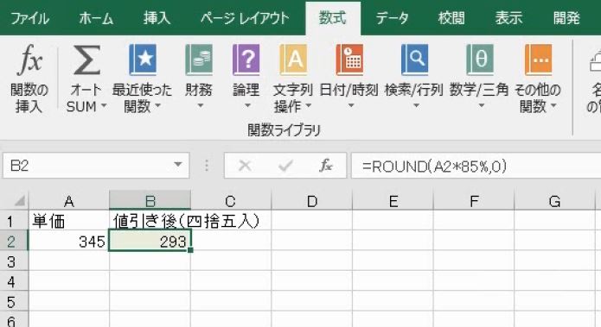
Task: Switch to the 校閲 tab
Action: tap(451, 18)
